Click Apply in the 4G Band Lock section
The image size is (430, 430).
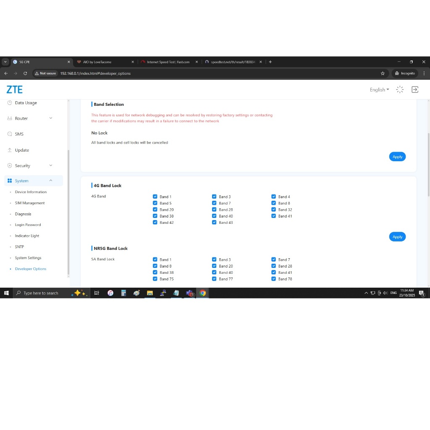[x=397, y=237]
